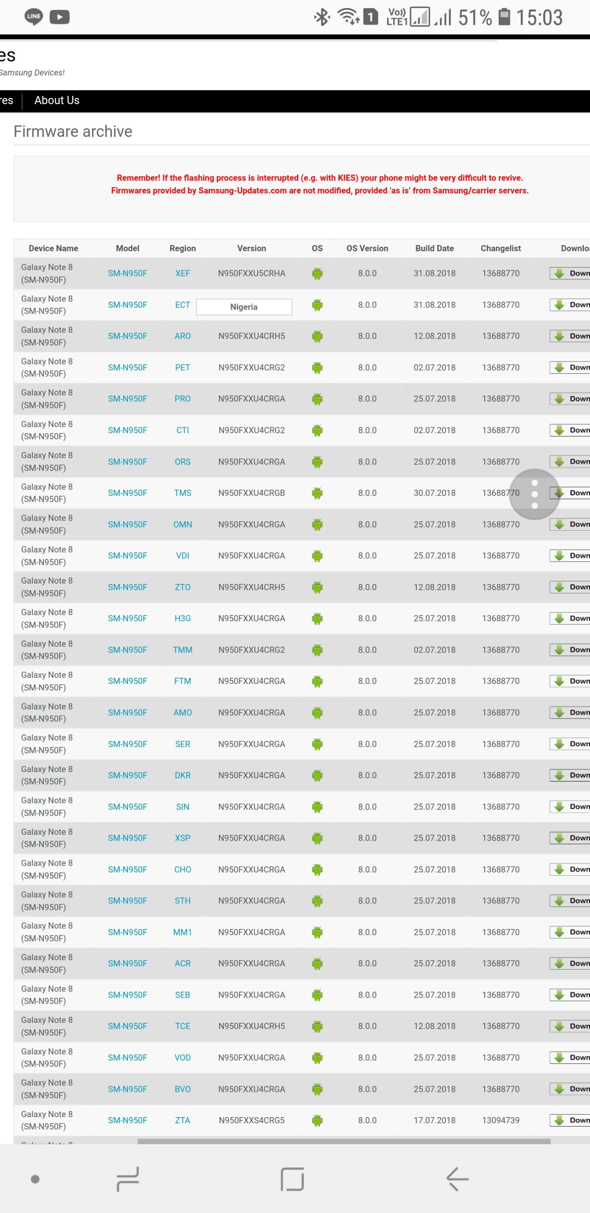Open the BVO region link
The height and width of the screenshot is (1213, 590).
[x=183, y=1089]
